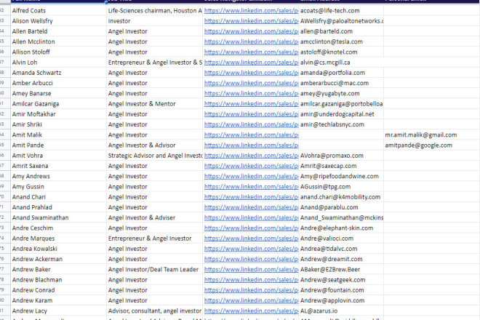Image resolution: width=480 pixels, height=320 pixels.
Task: Click the ABaker@EZBrew.Beer email cell
Action: 341,270
